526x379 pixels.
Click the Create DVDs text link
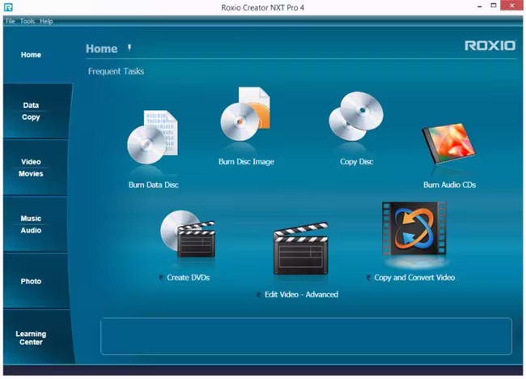click(189, 278)
